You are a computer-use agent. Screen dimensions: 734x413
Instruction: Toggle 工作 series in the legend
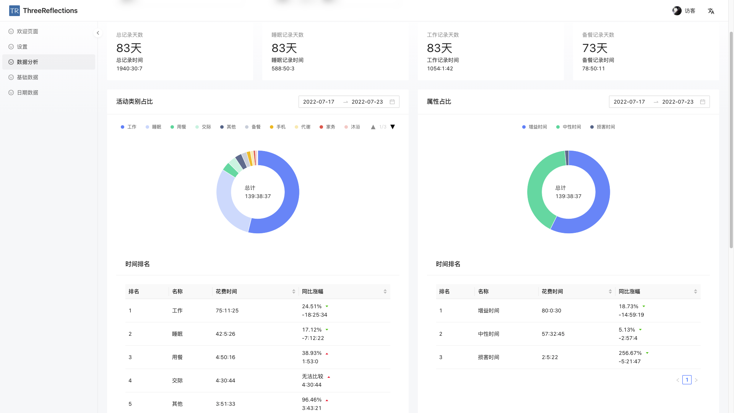click(x=128, y=127)
